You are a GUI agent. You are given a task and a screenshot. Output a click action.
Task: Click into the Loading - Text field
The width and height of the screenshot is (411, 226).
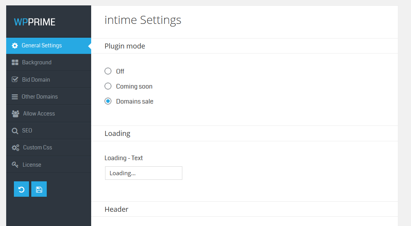(143, 173)
